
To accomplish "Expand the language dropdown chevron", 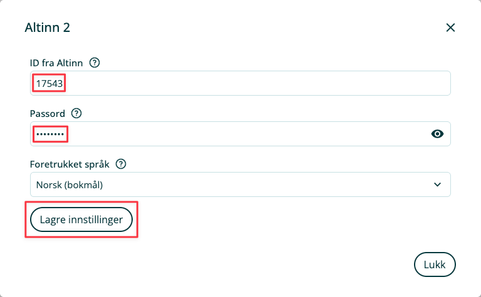I will [x=437, y=184].
